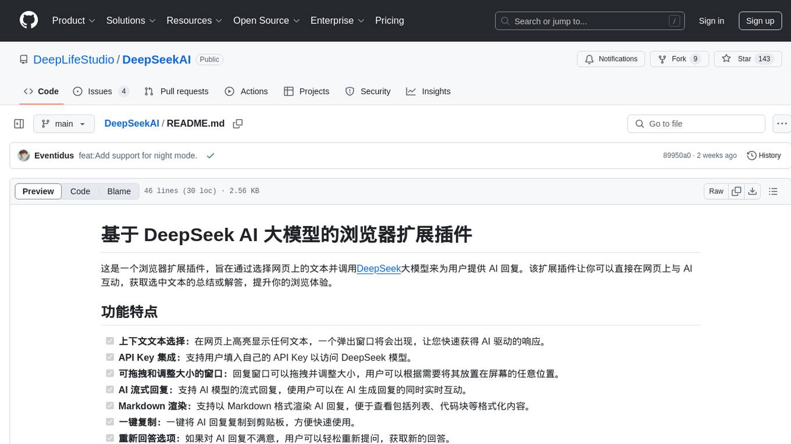Screen dimensions: 791x444
Task: View History of README.md
Action: [764, 155]
